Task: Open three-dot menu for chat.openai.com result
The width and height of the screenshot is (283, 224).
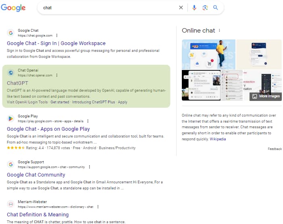Action: click(x=57, y=75)
